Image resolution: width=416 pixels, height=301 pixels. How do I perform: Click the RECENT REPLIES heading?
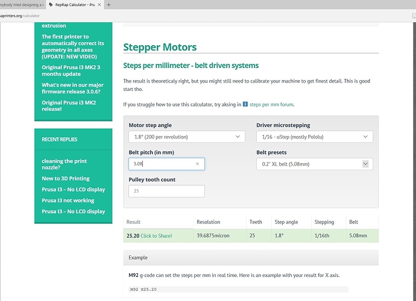tap(60, 140)
